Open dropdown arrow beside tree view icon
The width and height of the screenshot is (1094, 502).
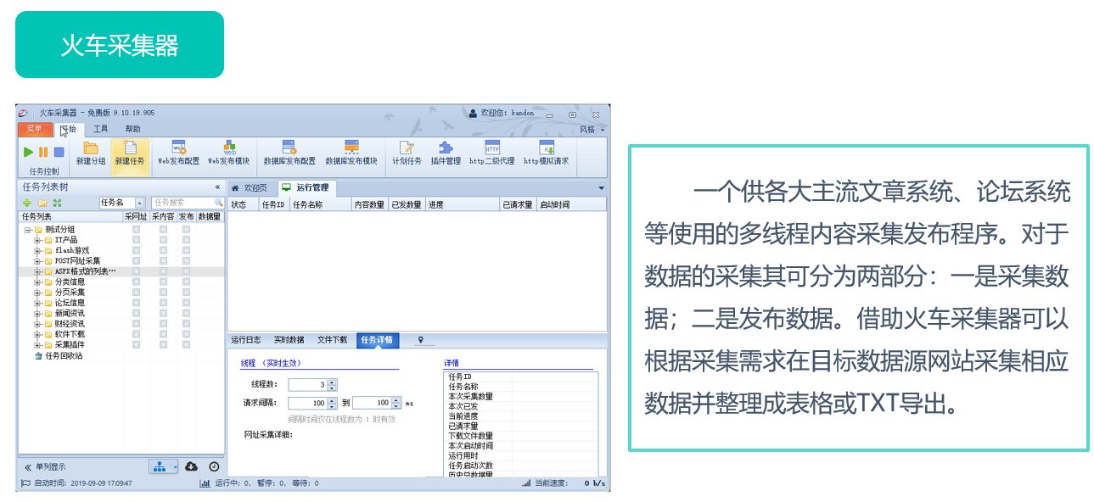coord(174,466)
